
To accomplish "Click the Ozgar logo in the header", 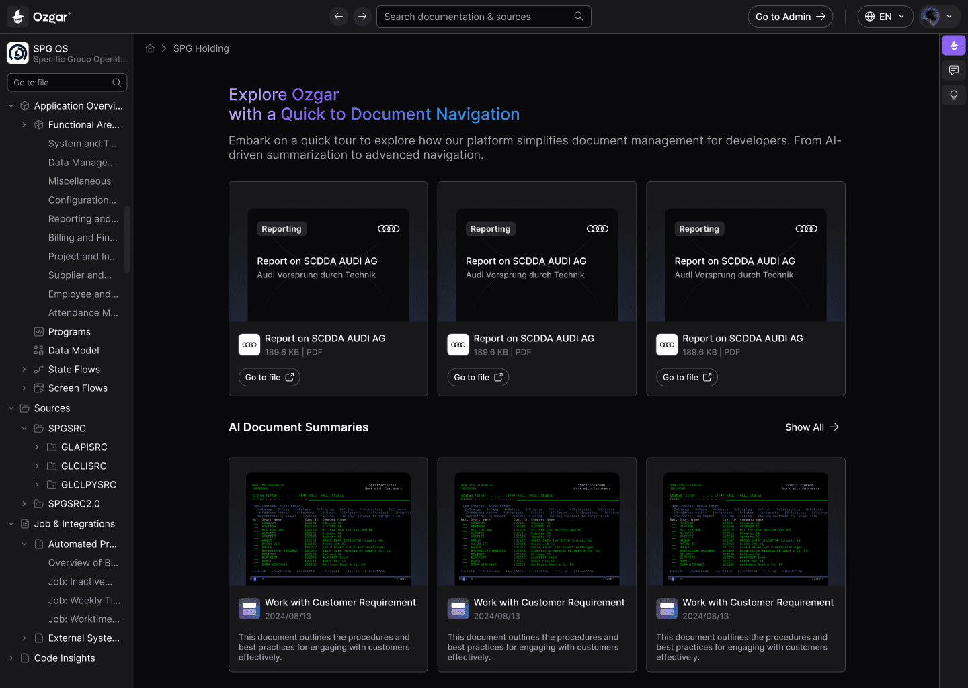I will (41, 17).
